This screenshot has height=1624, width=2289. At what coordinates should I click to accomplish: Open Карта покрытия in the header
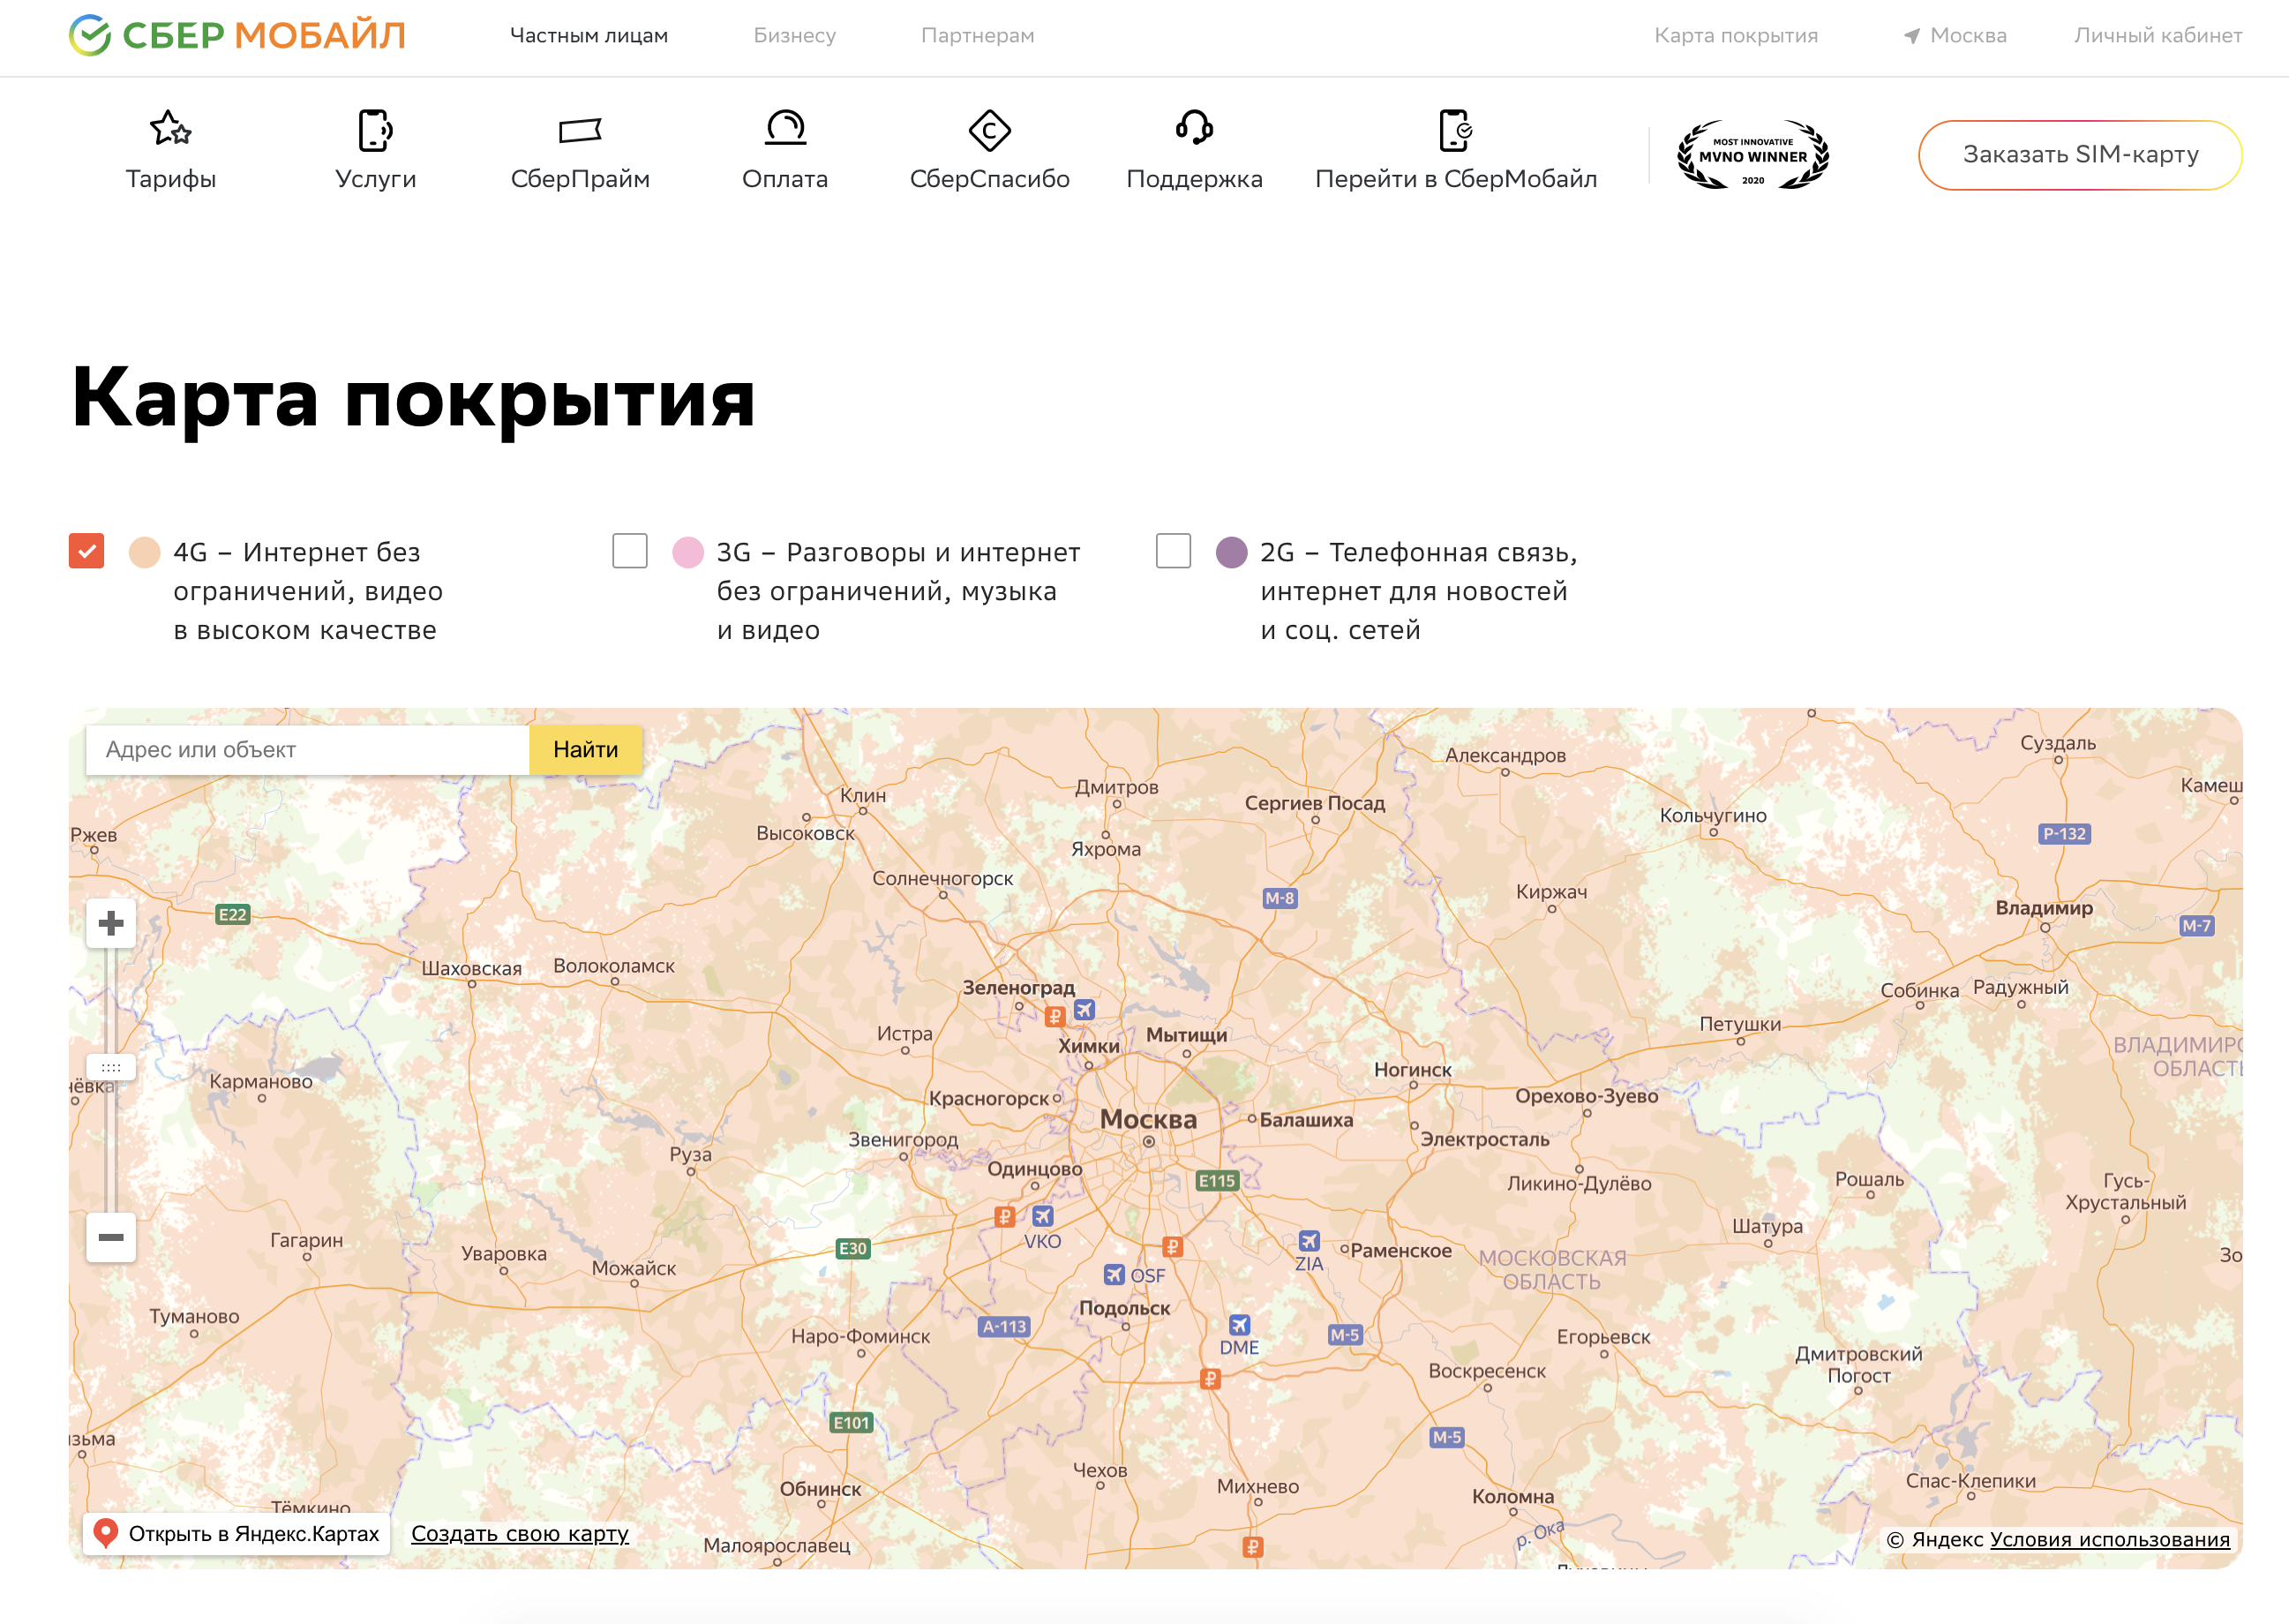click(1737, 36)
